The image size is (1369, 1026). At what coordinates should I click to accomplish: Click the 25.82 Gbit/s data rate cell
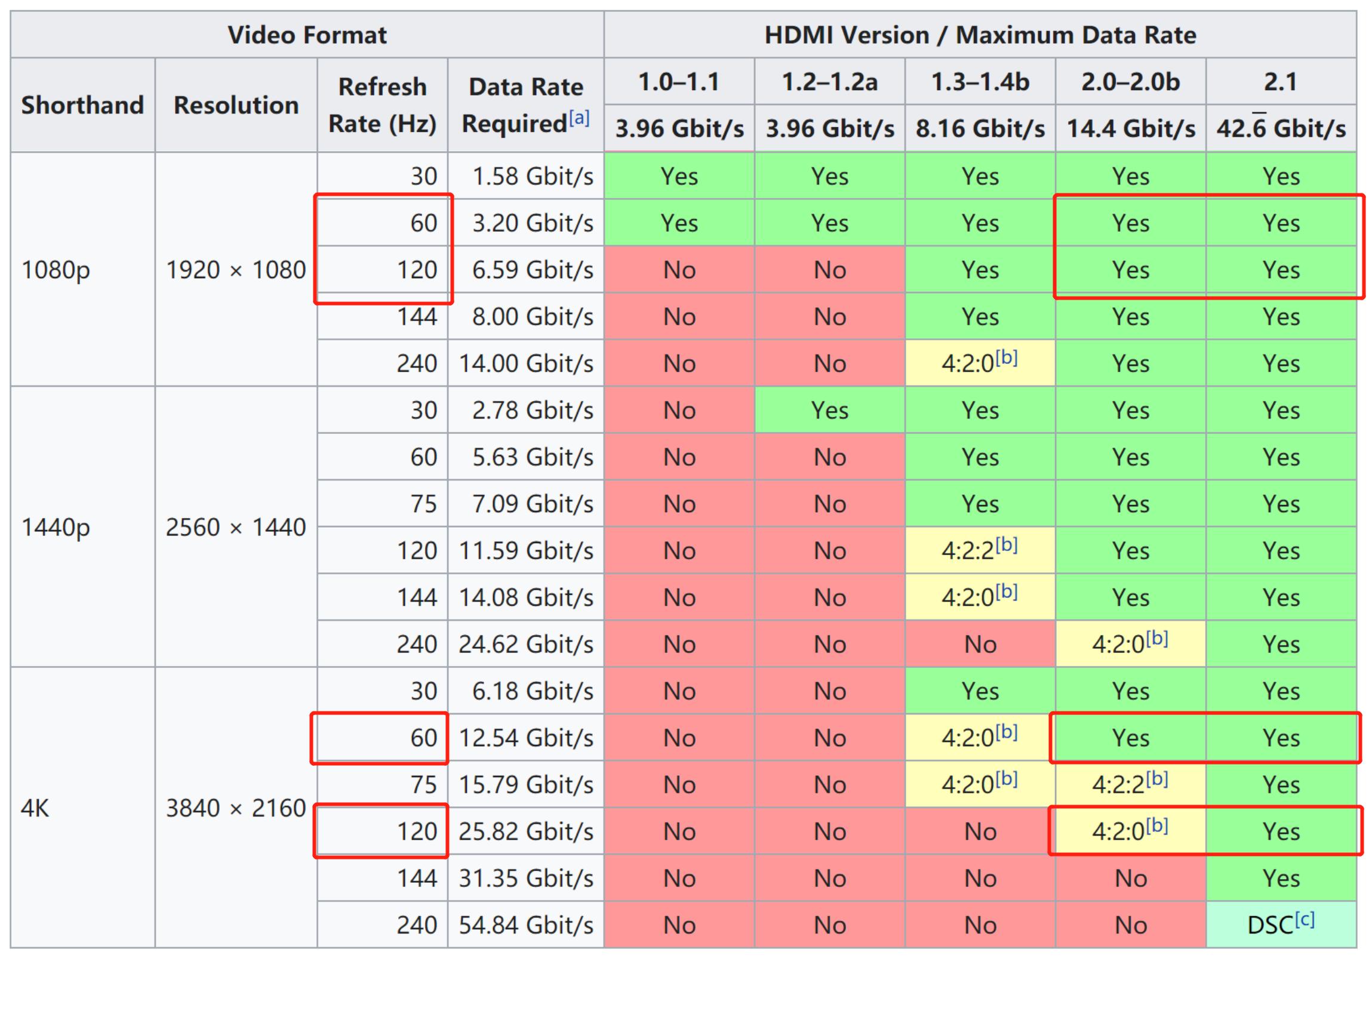coord(525,831)
